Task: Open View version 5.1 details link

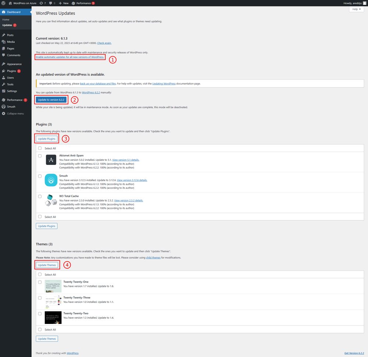Action: tap(126, 160)
